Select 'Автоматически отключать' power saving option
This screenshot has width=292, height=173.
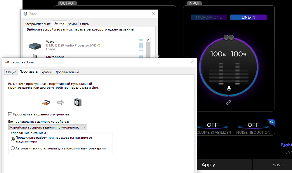[x=13, y=148]
